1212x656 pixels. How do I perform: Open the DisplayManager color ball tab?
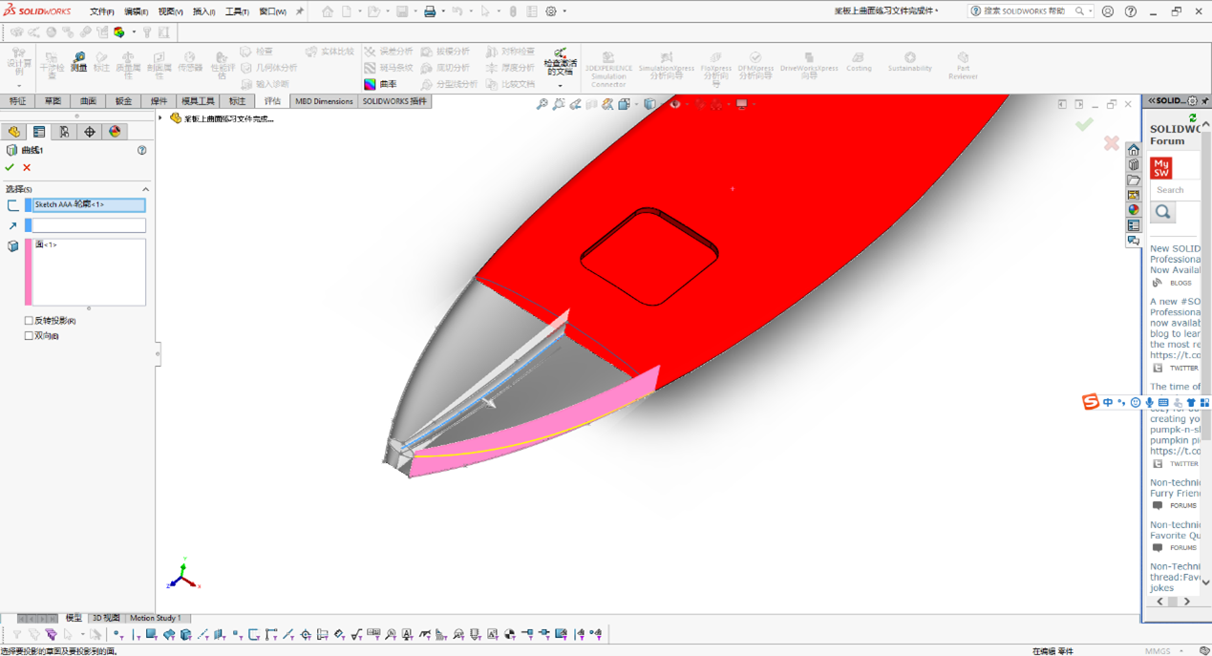click(x=115, y=132)
